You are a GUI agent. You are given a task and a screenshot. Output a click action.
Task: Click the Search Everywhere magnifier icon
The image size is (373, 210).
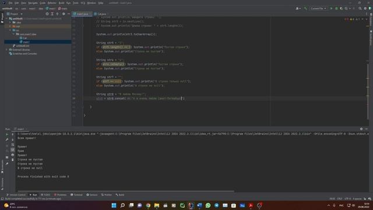360,8
